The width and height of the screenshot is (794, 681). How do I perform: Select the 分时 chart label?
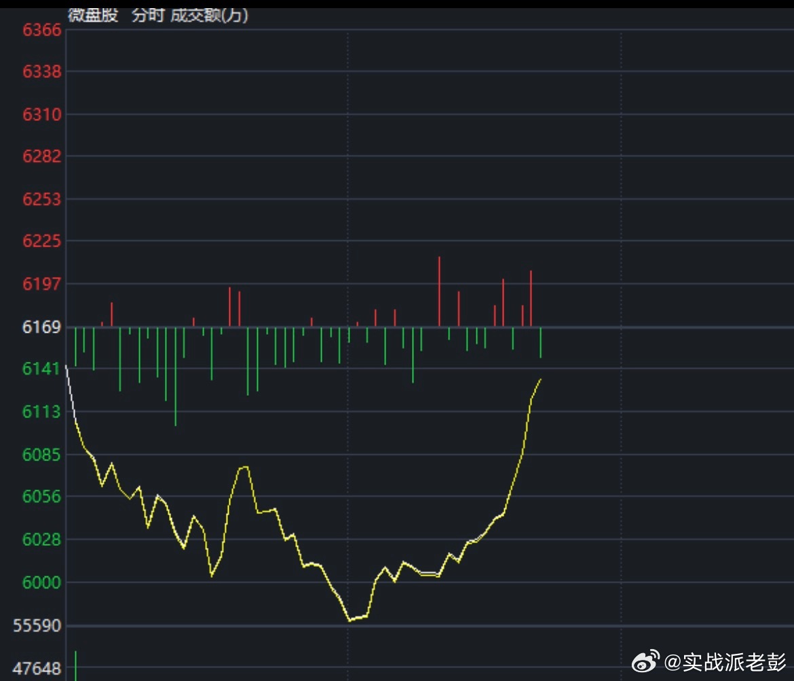[148, 15]
